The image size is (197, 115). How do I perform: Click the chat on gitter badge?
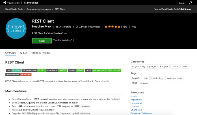(x=13, y=70)
